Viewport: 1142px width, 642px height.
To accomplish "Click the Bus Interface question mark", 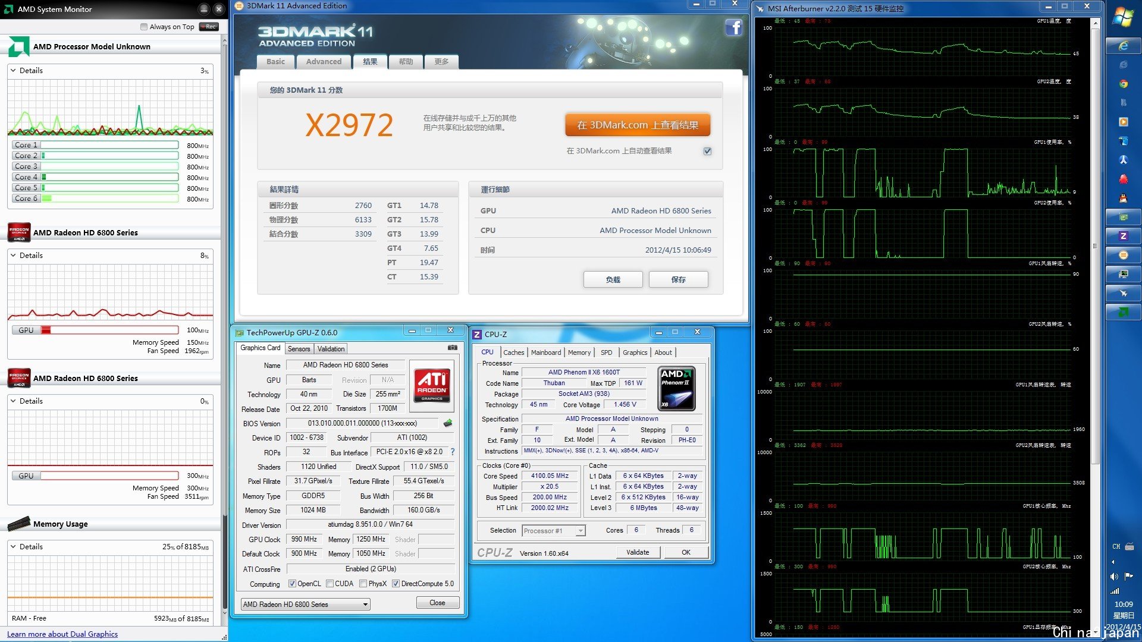I will (x=453, y=452).
